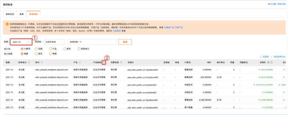Filter by 产品 column funnel icon
This screenshot has width=288, height=115.
coord(80,62)
